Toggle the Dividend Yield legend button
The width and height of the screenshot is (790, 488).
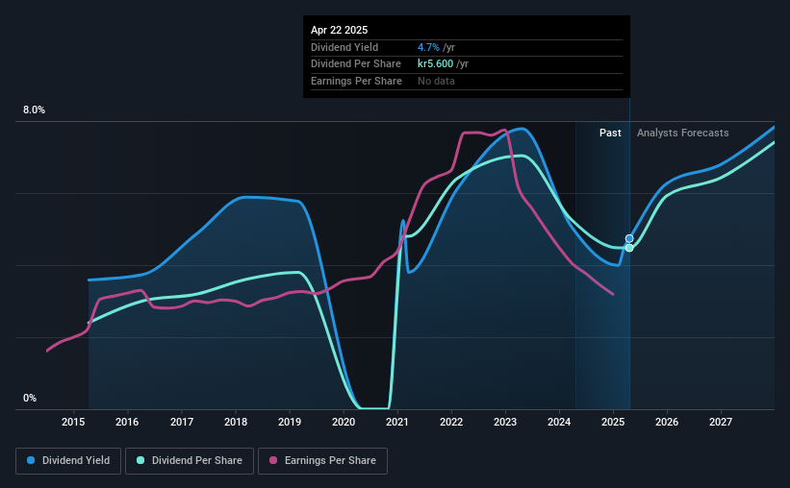coord(68,461)
